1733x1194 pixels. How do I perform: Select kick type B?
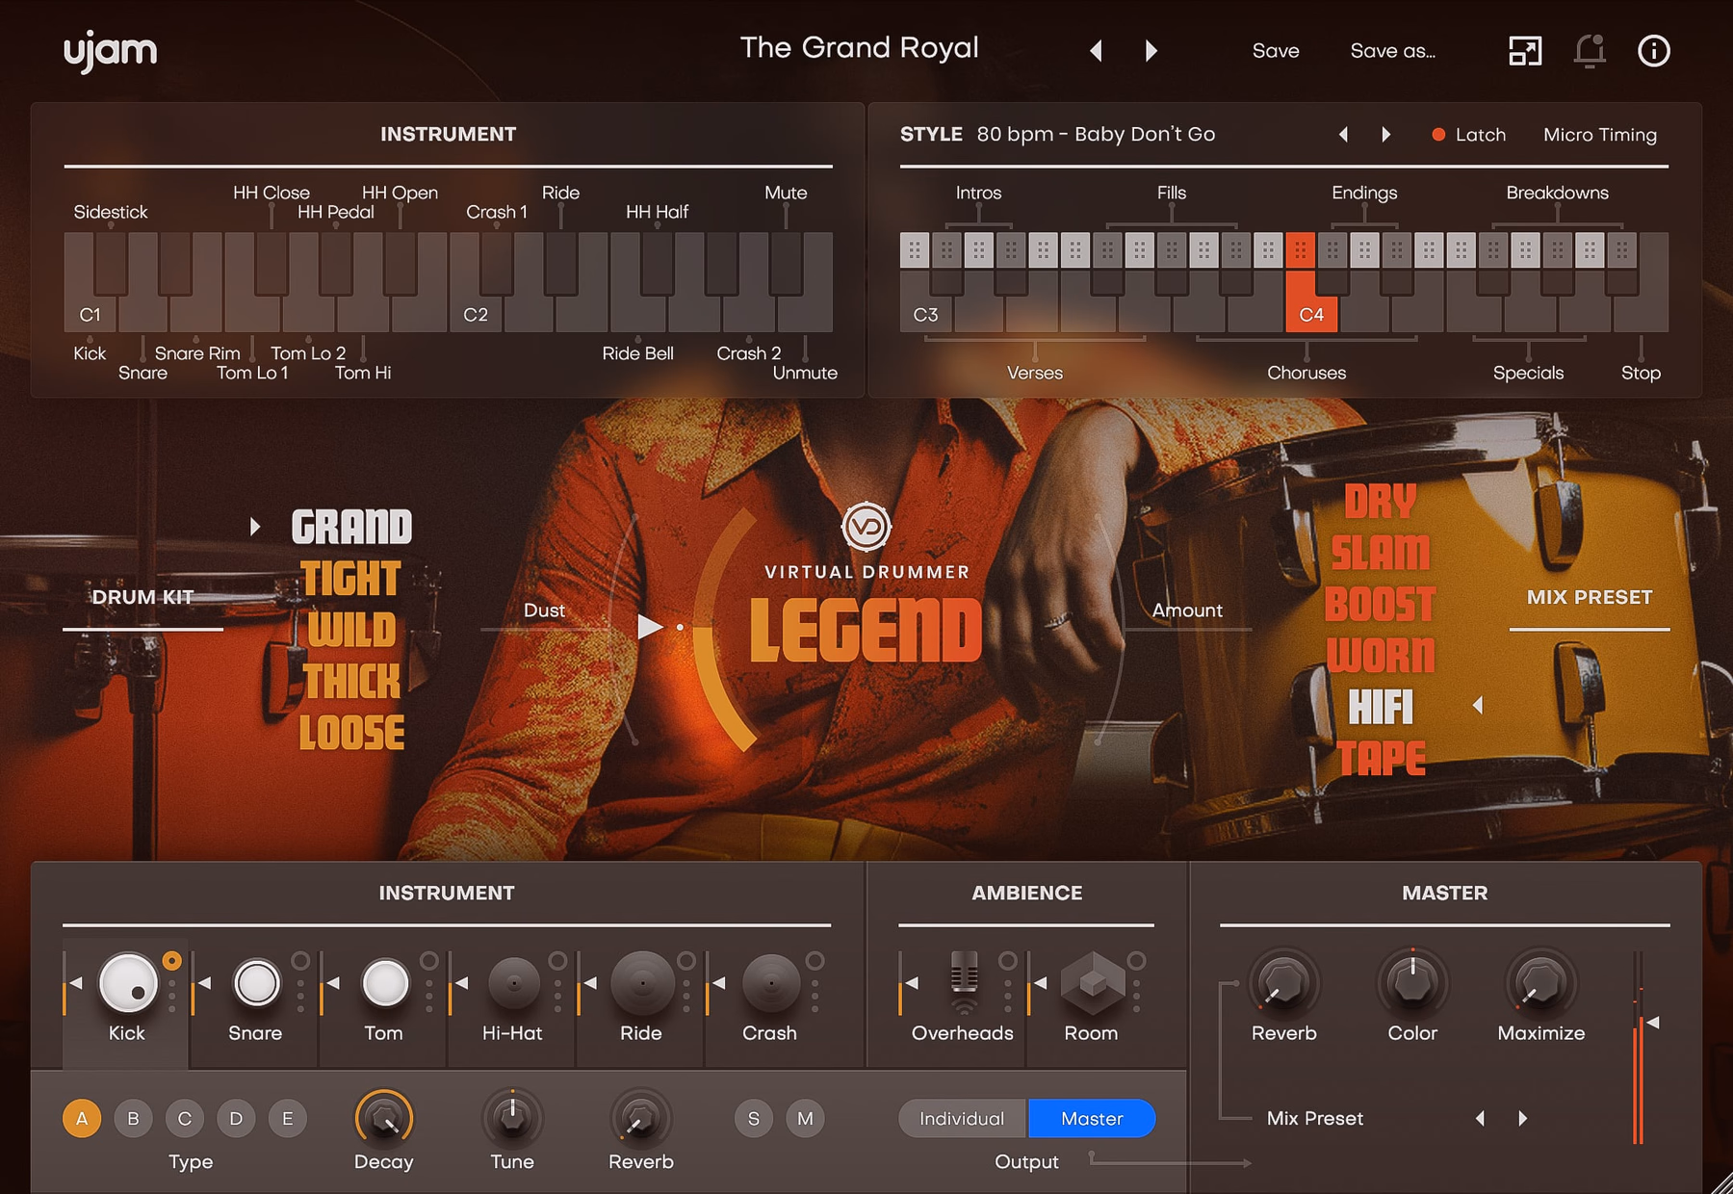click(134, 1119)
